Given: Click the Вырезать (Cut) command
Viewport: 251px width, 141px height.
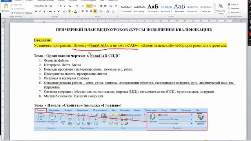Looking at the screenshot, I should coord(16,5).
